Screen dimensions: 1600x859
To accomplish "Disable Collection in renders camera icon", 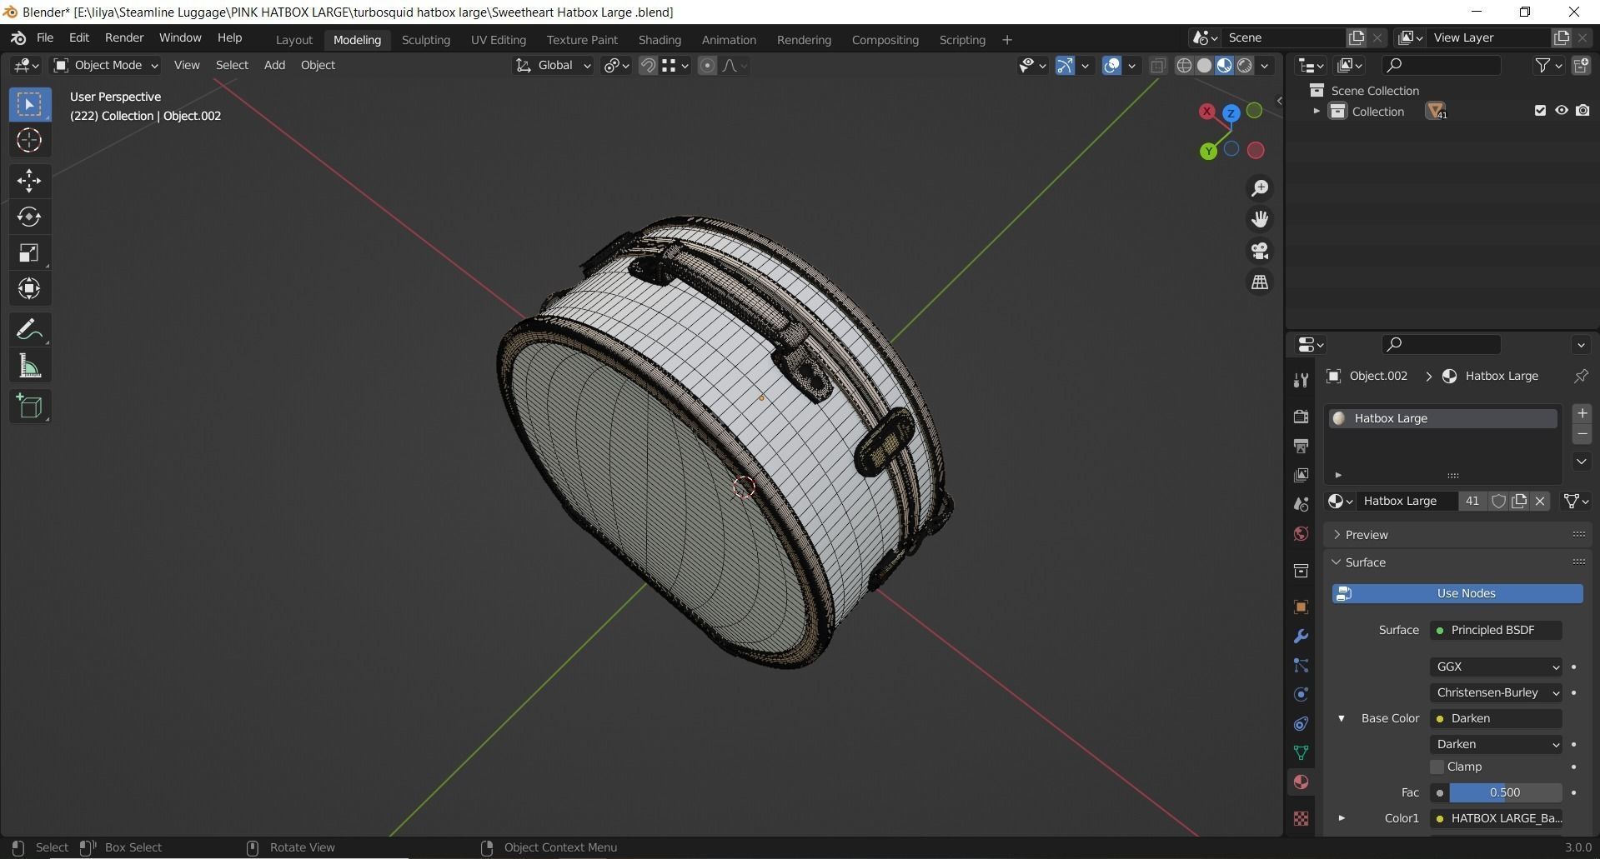I will [x=1582, y=111].
